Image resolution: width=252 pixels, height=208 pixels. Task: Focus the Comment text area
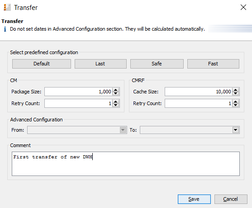(126, 164)
